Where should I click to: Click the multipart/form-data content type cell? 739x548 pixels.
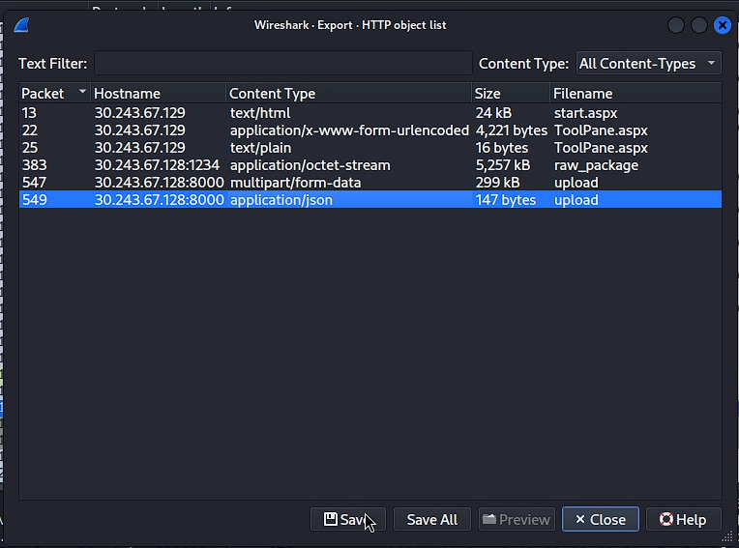(x=296, y=183)
